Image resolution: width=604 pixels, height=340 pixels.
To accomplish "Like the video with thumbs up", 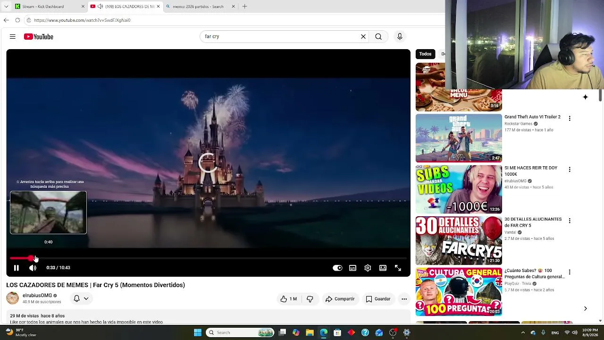I will pyautogui.click(x=288, y=299).
